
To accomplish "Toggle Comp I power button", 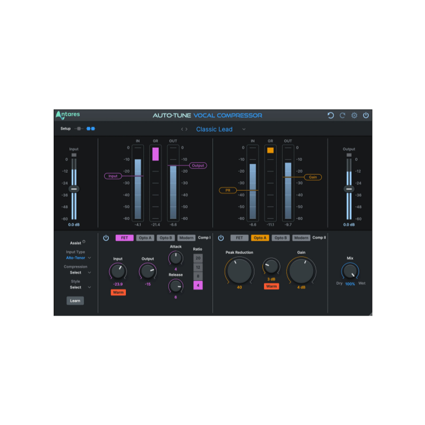I will (106, 238).
